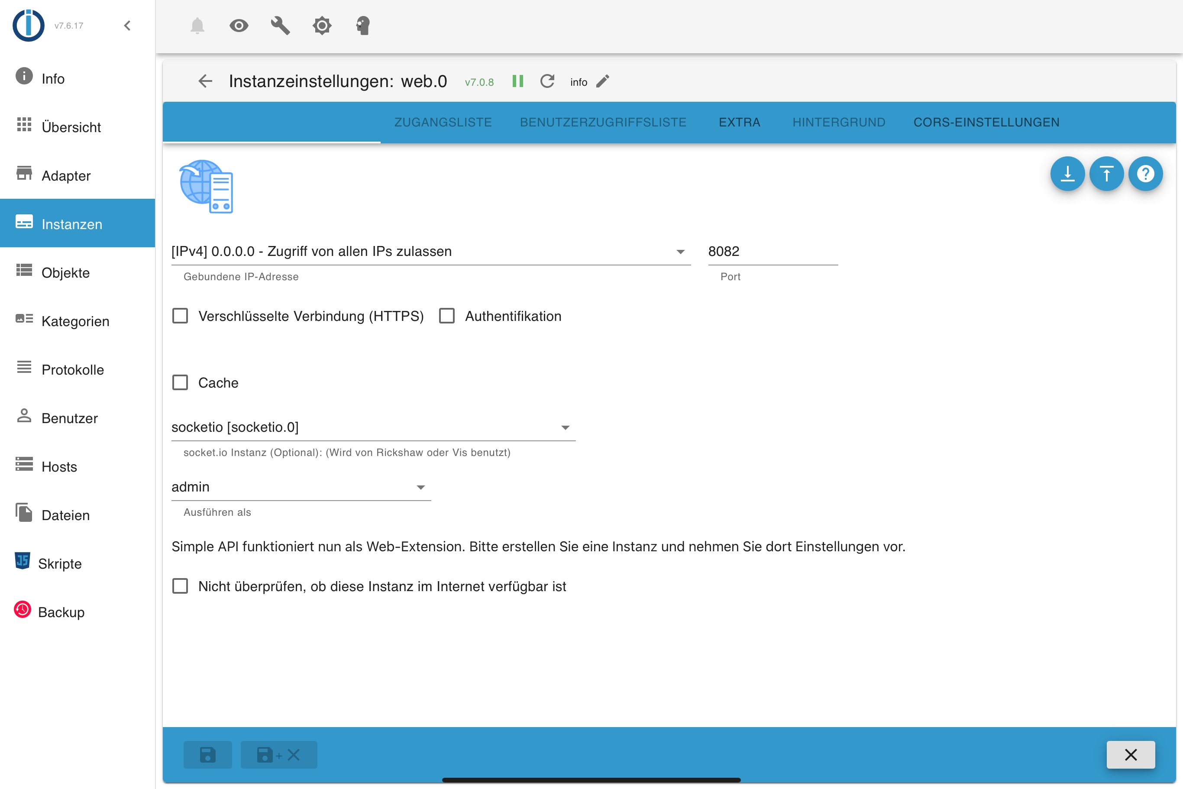This screenshot has height=789, width=1183.
Task: Click eye visibility icon in toolbar
Action: coord(239,26)
